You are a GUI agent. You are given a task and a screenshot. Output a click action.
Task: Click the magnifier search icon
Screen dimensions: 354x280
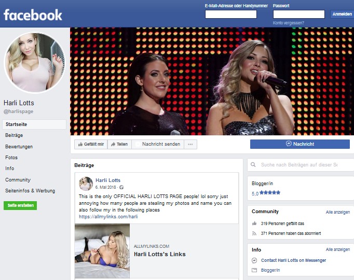click(x=253, y=164)
